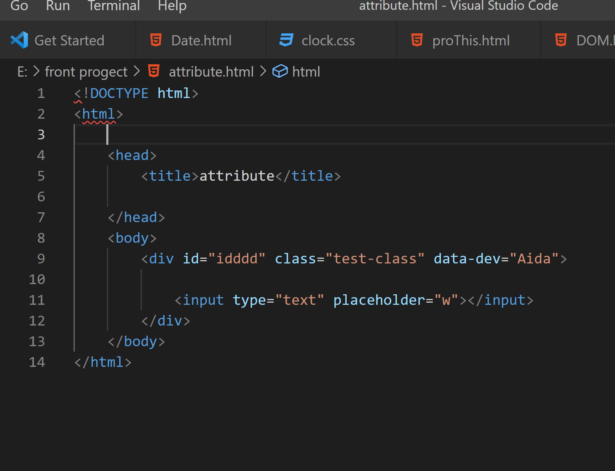The image size is (615, 471).
Task: Click the closing body tag
Action: pos(136,342)
